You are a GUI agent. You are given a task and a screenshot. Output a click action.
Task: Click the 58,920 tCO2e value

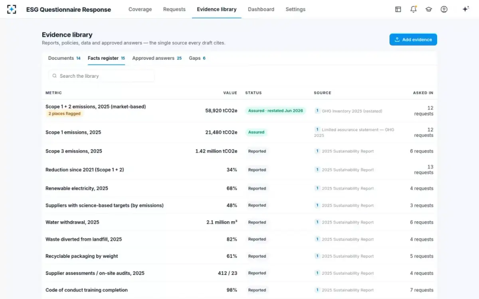tap(221, 111)
